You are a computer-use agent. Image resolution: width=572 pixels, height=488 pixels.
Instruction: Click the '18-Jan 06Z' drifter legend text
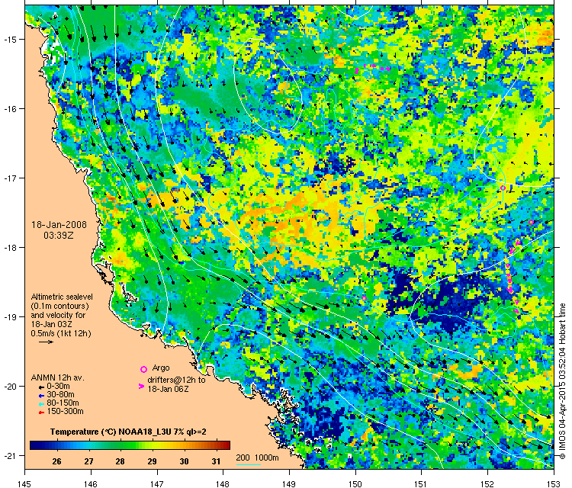(x=169, y=389)
